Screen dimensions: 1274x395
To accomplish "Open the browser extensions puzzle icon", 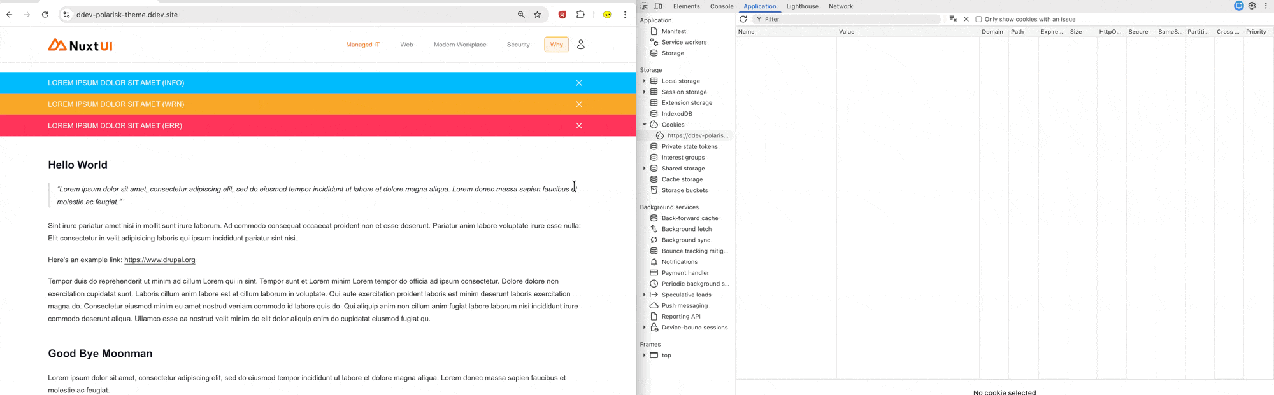I will pyautogui.click(x=580, y=15).
